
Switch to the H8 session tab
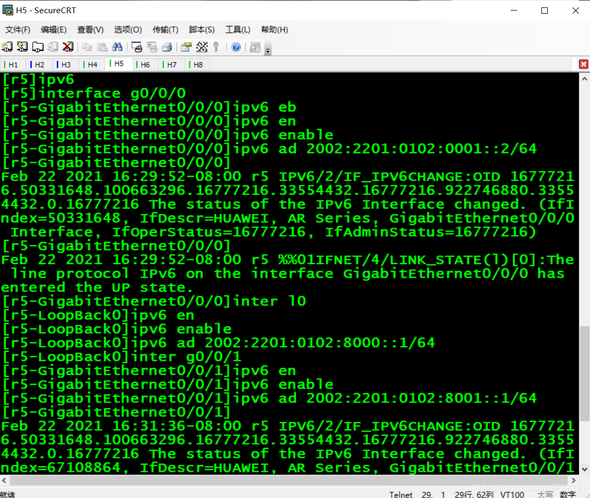198,64
